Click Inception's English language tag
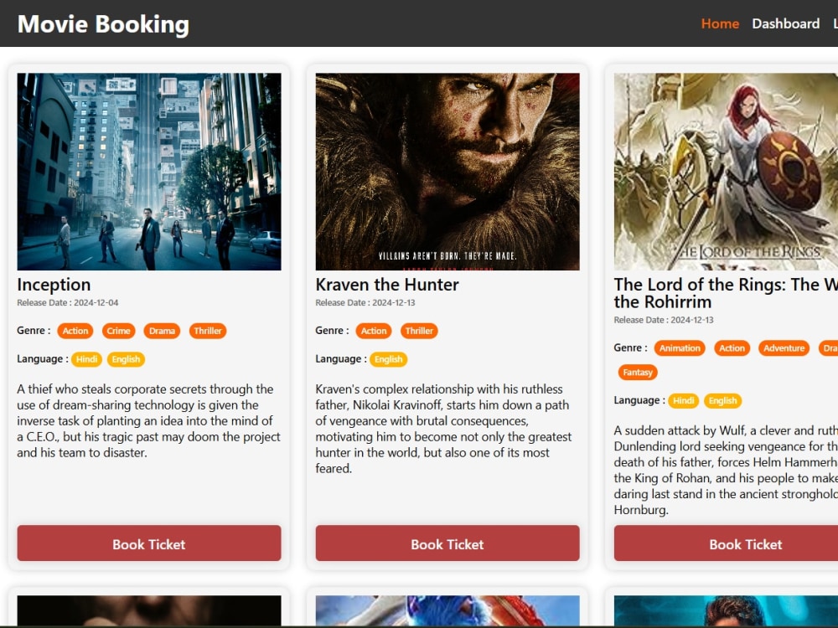838x628 pixels. point(127,359)
